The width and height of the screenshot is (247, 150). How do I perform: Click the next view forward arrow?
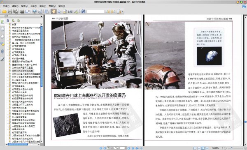click(x=141, y=148)
